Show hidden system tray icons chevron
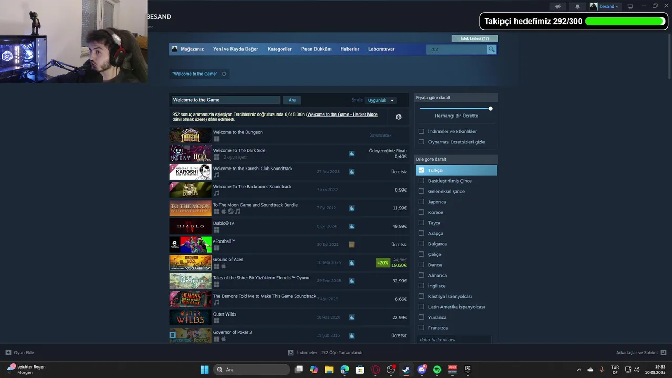 579,370
